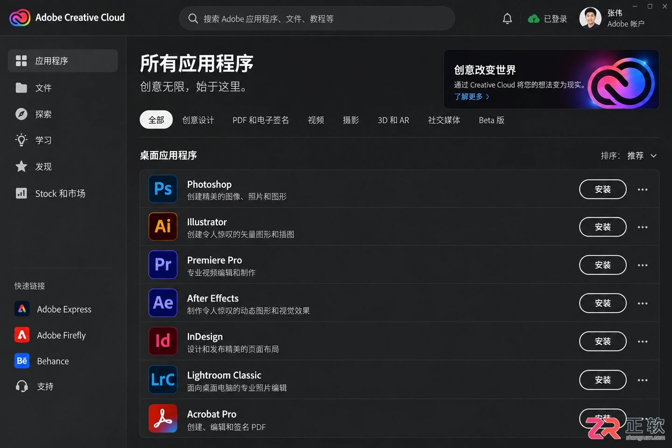Click the Adobe Creative Cloud logo icon
This screenshot has height=448, width=672.
pos(20,18)
